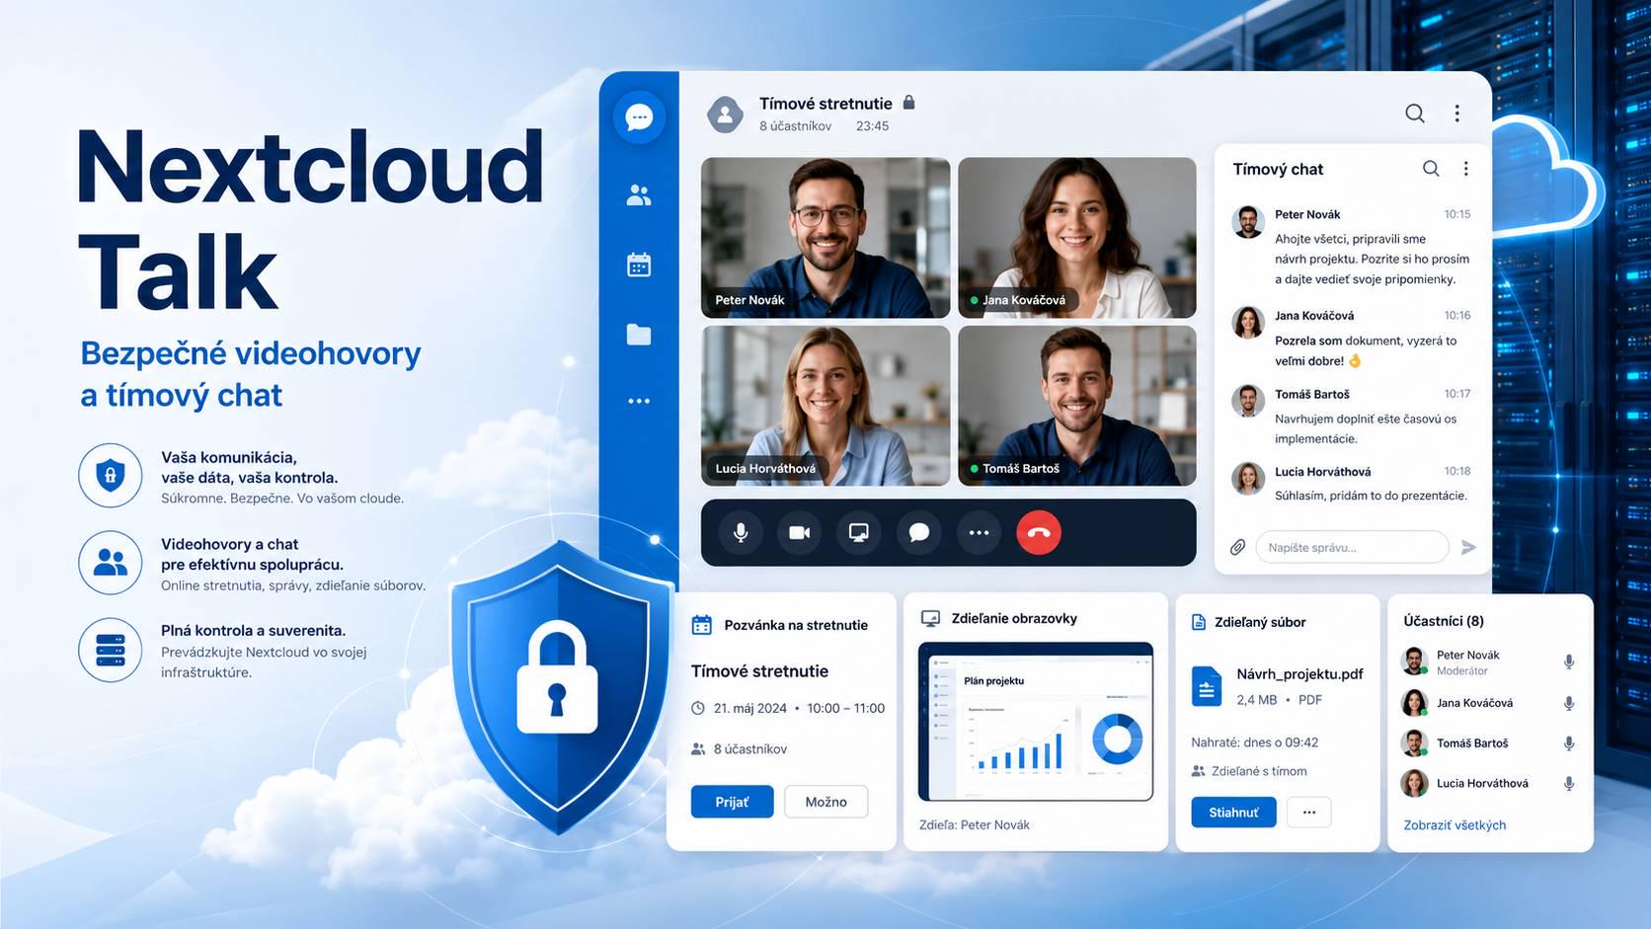This screenshot has height=929, width=1651.
Task: Click Nahraté: dnes o 09:42 text
Action: click(1255, 742)
